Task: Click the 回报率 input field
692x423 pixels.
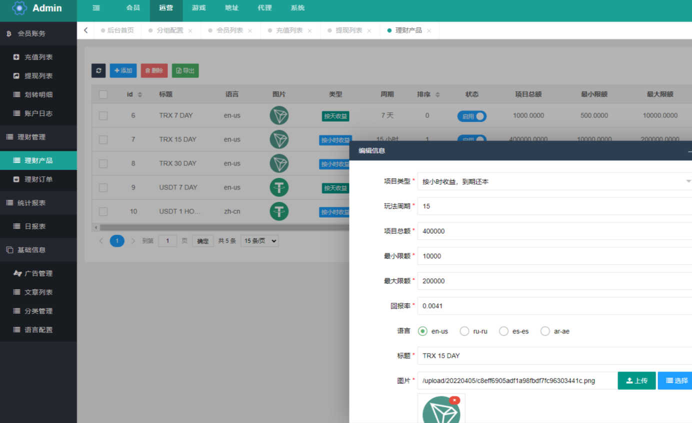Action: pyautogui.click(x=554, y=306)
